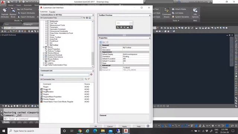This screenshot has height=134, width=238.
Task: Click the Find command or text icon
Action: point(86,79)
